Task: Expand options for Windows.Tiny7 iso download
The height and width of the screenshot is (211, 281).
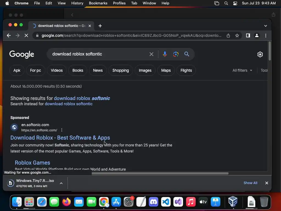Action: [x=61, y=183]
